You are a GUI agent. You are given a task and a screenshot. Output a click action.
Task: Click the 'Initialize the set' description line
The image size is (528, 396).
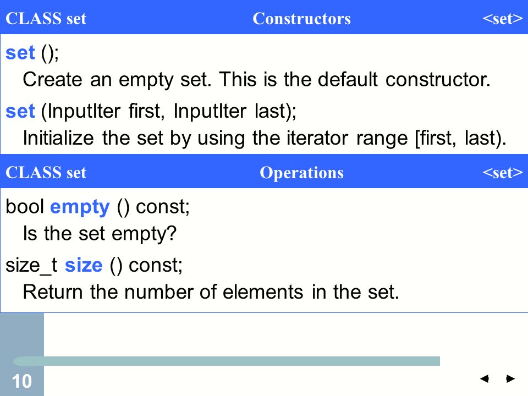[265, 139]
